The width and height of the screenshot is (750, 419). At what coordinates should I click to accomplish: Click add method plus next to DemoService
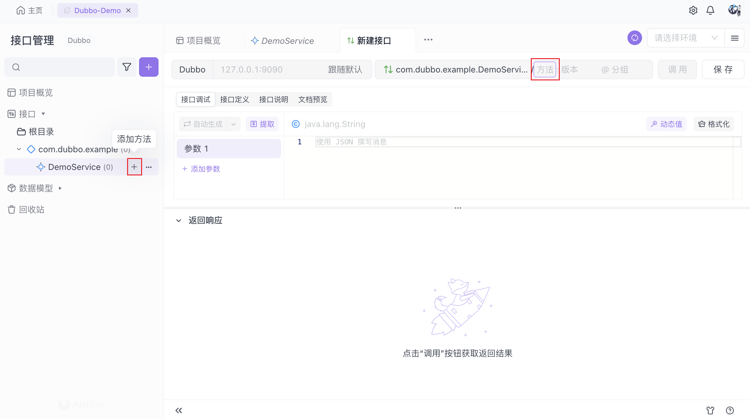point(134,167)
